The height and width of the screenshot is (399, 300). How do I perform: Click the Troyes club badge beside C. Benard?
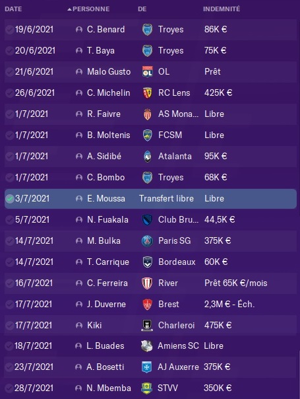coord(147,30)
